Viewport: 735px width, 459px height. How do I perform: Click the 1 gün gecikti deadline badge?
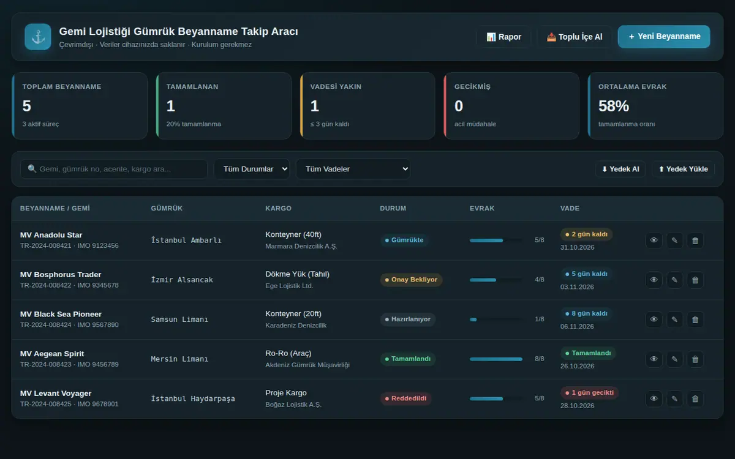coord(589,392)
